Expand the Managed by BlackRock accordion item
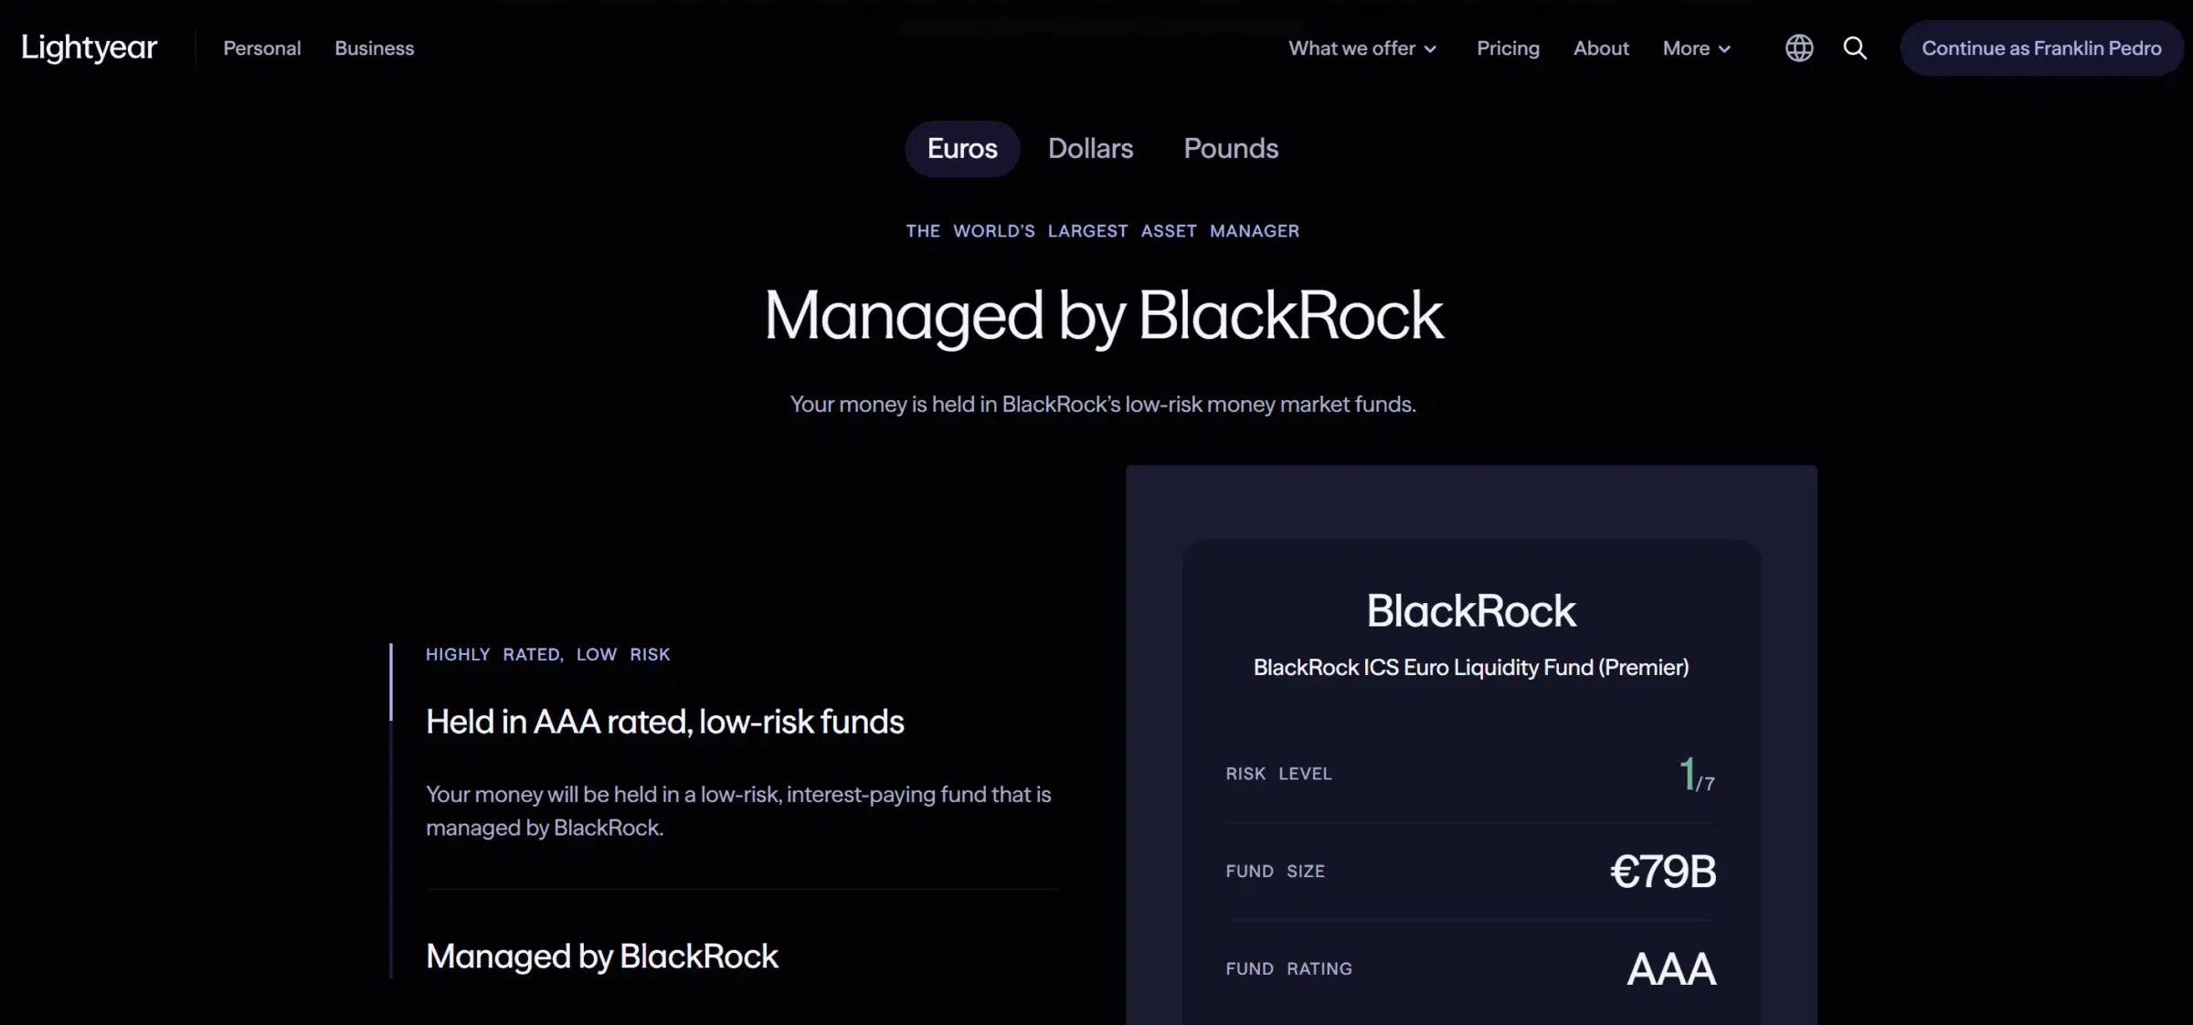Screen dimensions: 2193x1025 pyautogui.click(x=601, y=956)
